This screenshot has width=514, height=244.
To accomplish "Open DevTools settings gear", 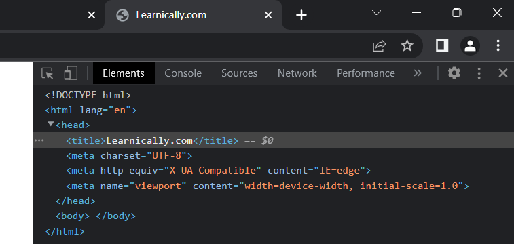I will point(454,73).
